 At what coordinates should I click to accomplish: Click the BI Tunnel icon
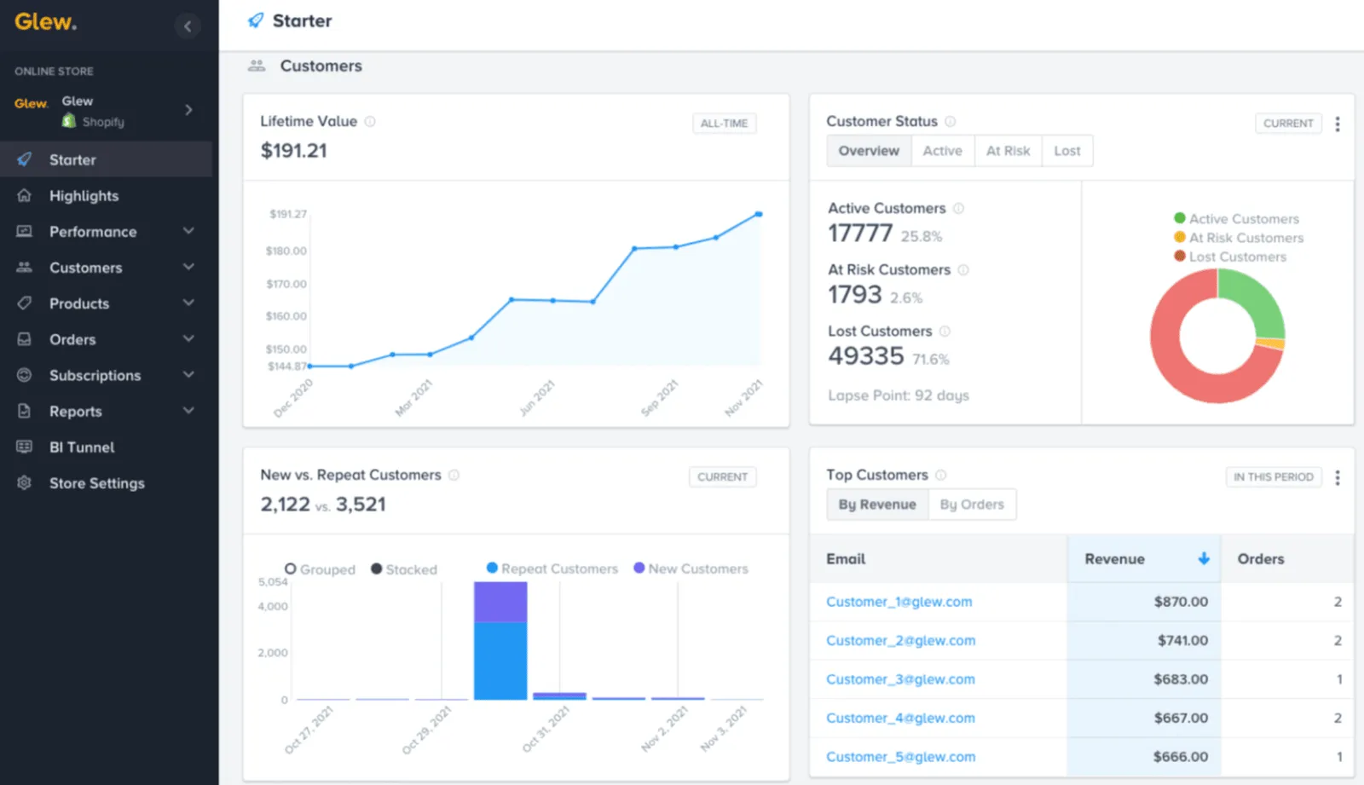[x=25, y=447]
